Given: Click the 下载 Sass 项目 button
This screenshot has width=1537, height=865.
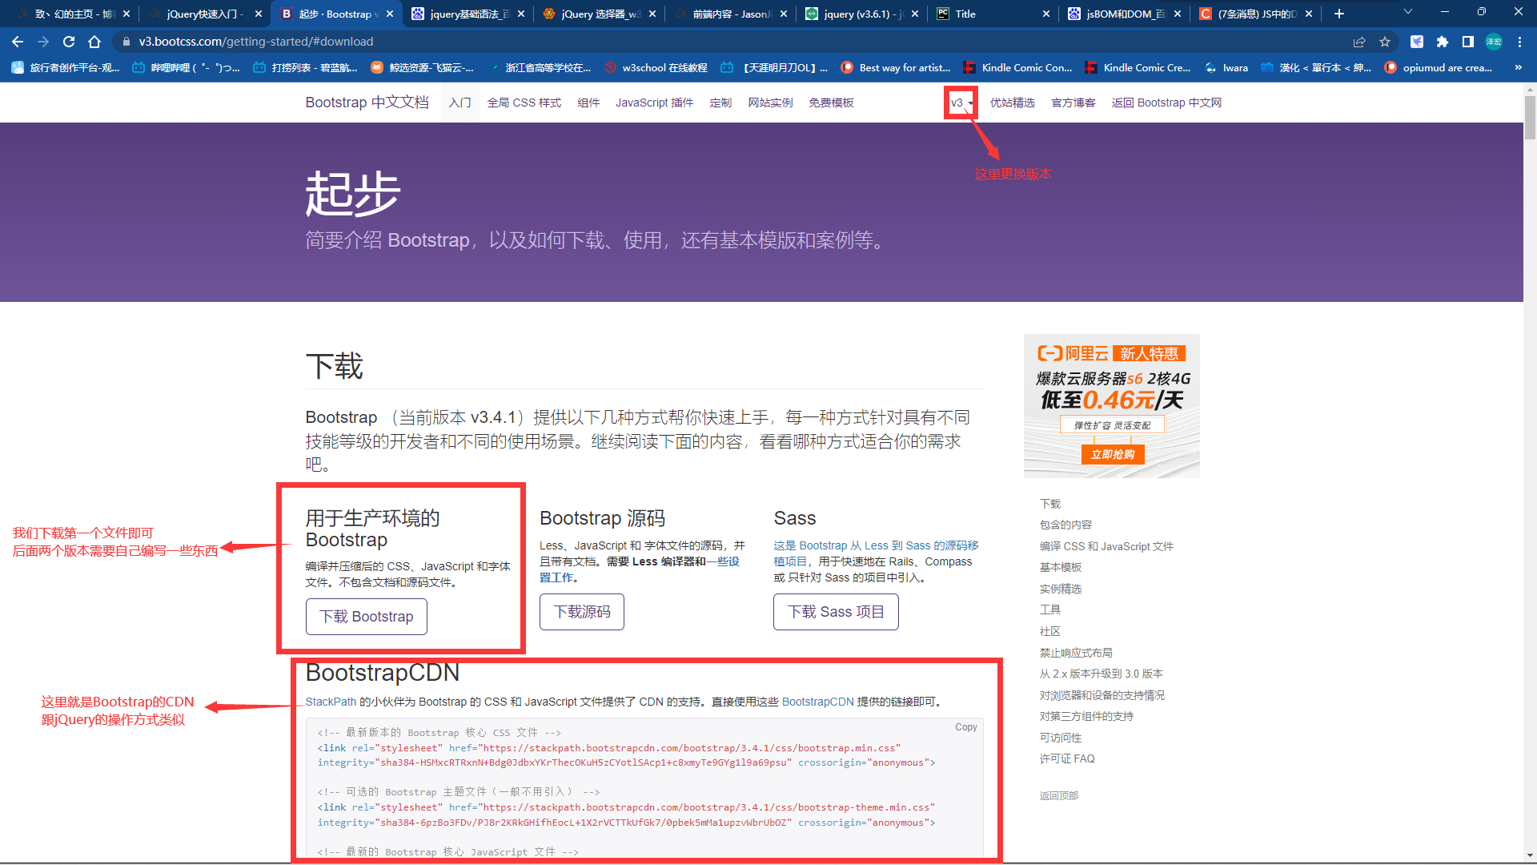Looking at the screenshot, I should [x=835, y=612].
